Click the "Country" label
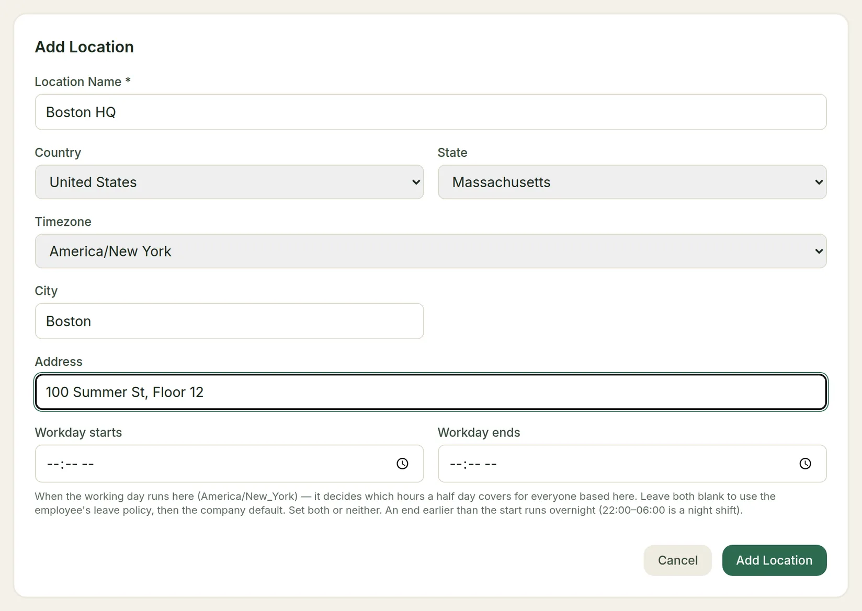This screenshot has width=862, height=611. click(x=58, y=153)
